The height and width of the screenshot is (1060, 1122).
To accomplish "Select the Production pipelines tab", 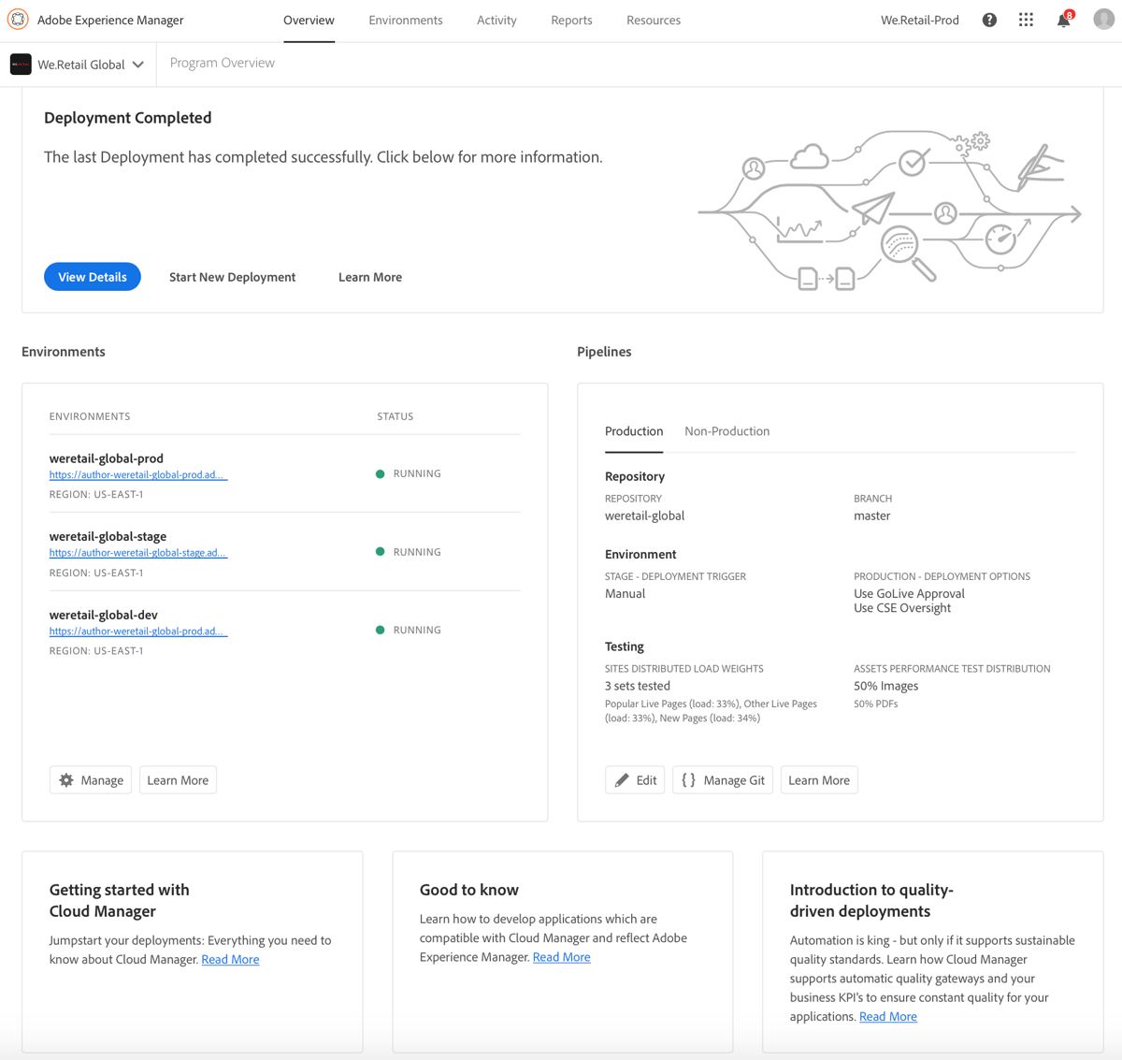I will click(634, 431).
